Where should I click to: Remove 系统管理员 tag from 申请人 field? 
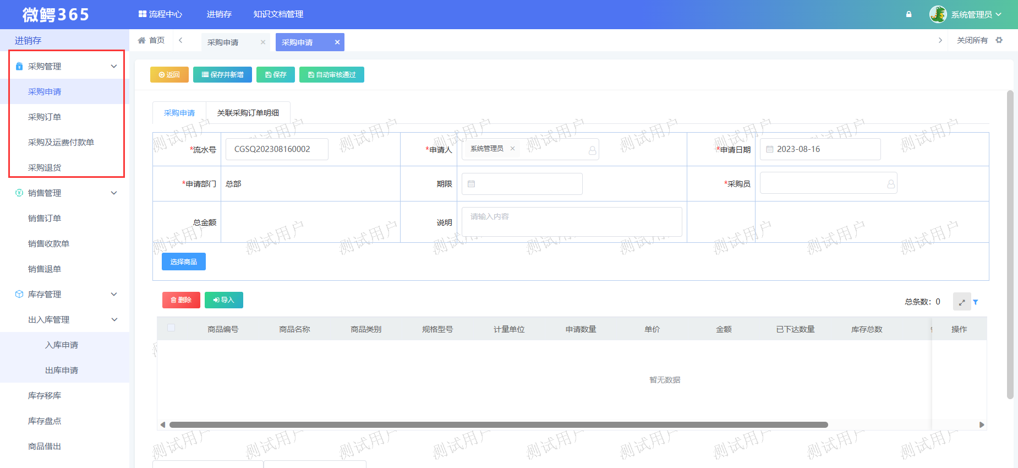(512, 149)
